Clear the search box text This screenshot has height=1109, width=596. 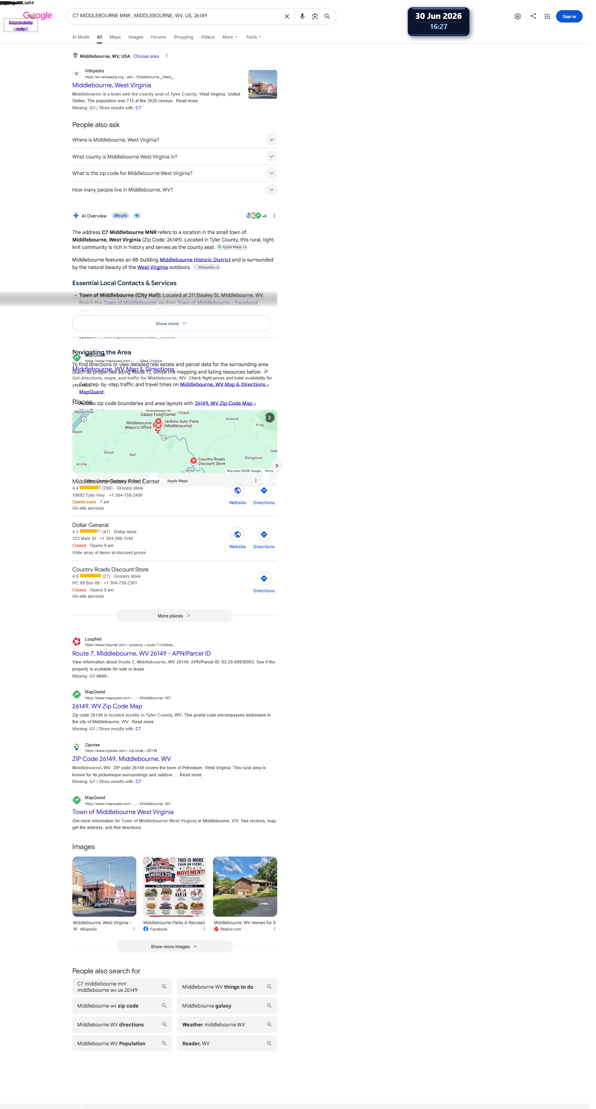[x=287, y=17]
